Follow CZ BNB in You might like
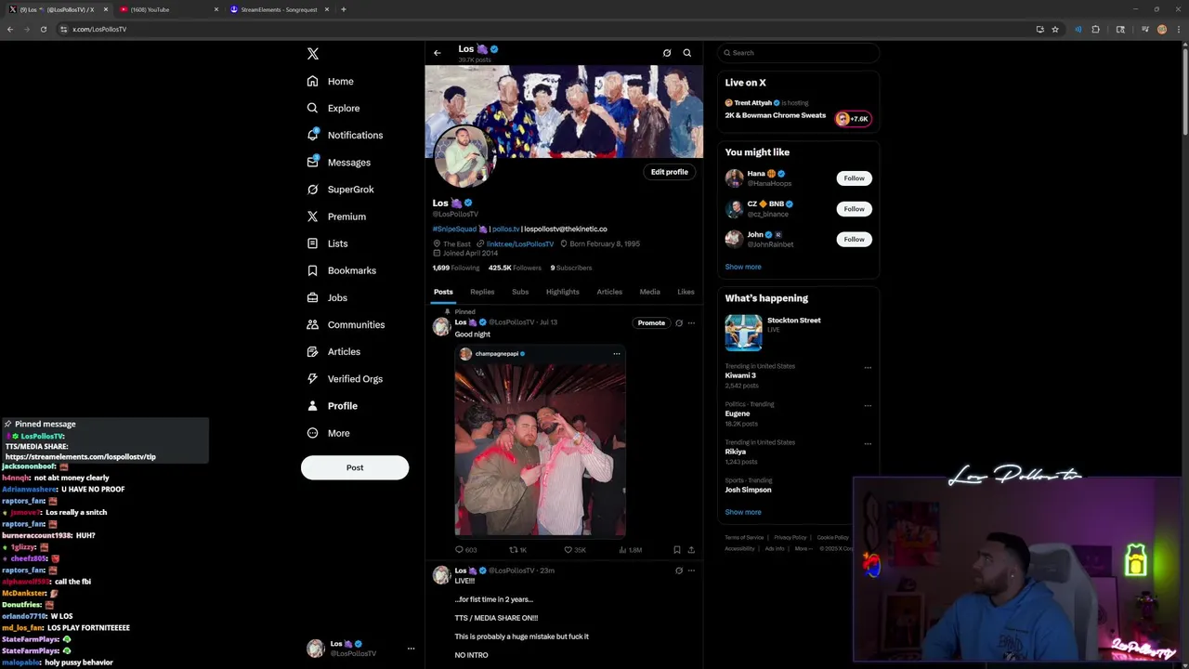Viewport: 1189px width, 669px height. tap(854, 209)
